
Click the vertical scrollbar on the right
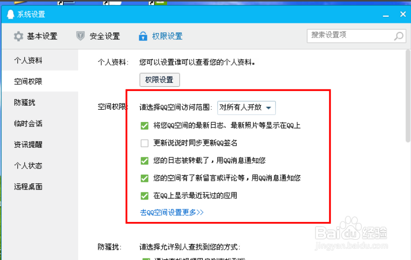pos(408,95)
